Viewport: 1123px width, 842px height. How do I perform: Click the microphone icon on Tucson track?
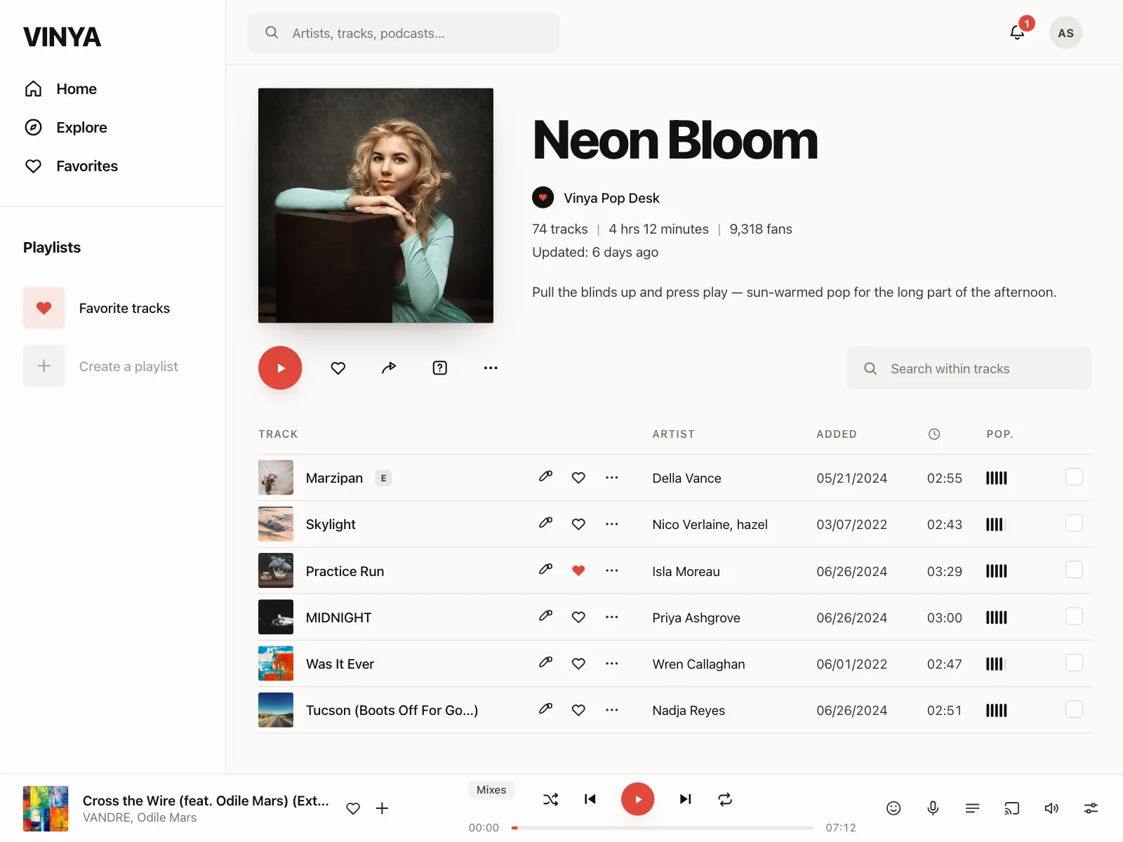click(545, 709)
